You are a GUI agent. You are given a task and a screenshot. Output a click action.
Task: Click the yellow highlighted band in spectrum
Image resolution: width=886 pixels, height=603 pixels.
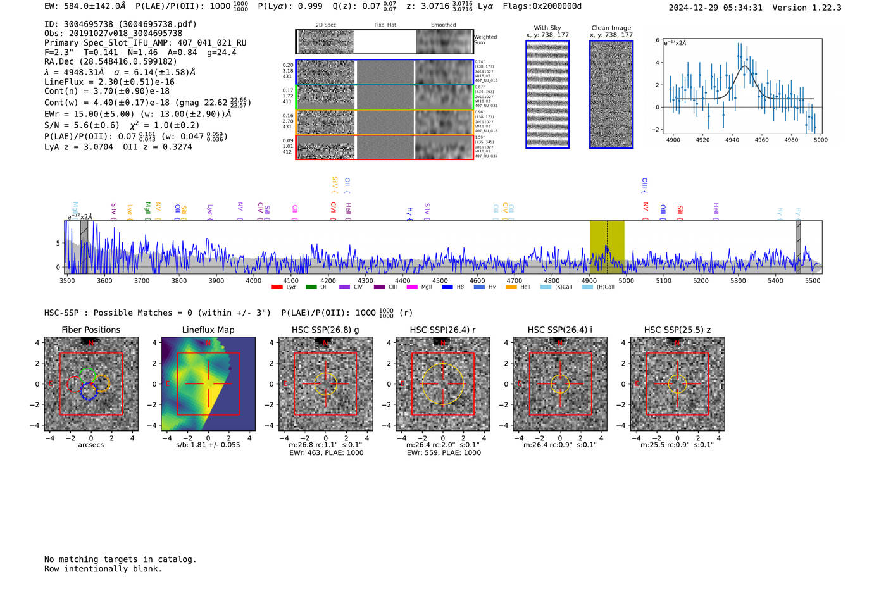tap(607, 247)
